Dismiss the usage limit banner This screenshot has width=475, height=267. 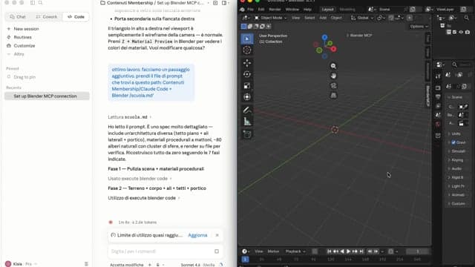point(217,235)
